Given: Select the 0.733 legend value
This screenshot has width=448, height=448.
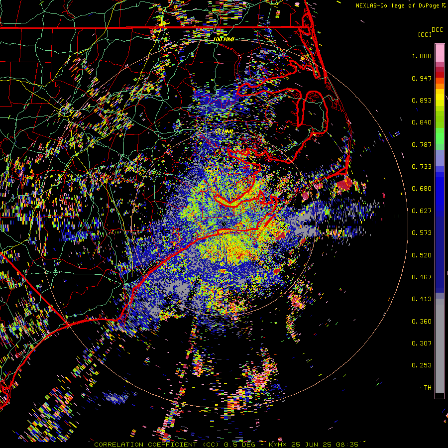Looking at the screenshot, I should pos(422,167).
